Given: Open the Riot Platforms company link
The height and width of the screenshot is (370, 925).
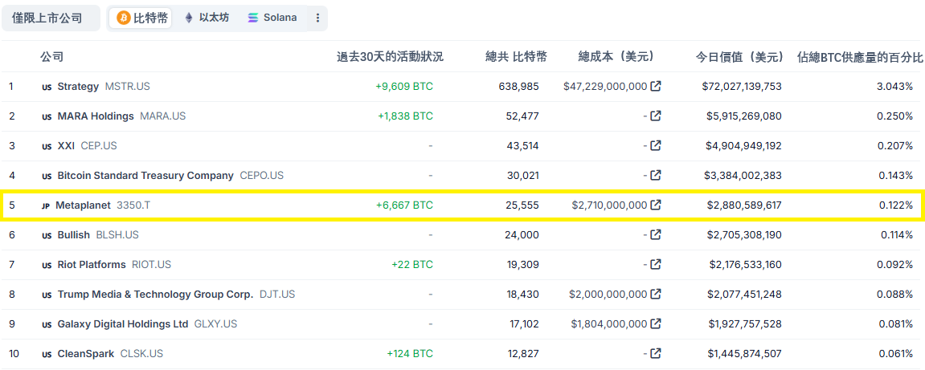Looking at the screenshot, I should pos(92,265).
